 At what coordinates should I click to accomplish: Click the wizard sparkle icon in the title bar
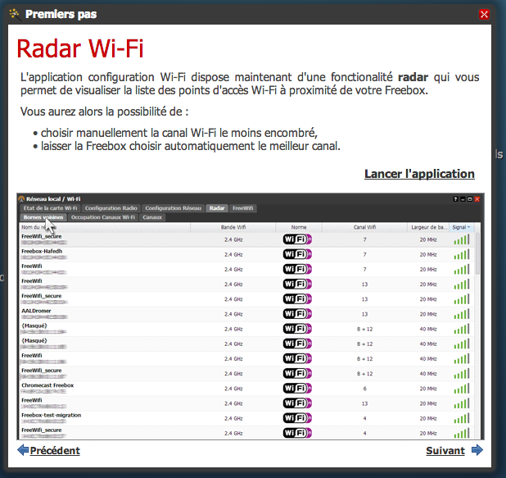15,14
